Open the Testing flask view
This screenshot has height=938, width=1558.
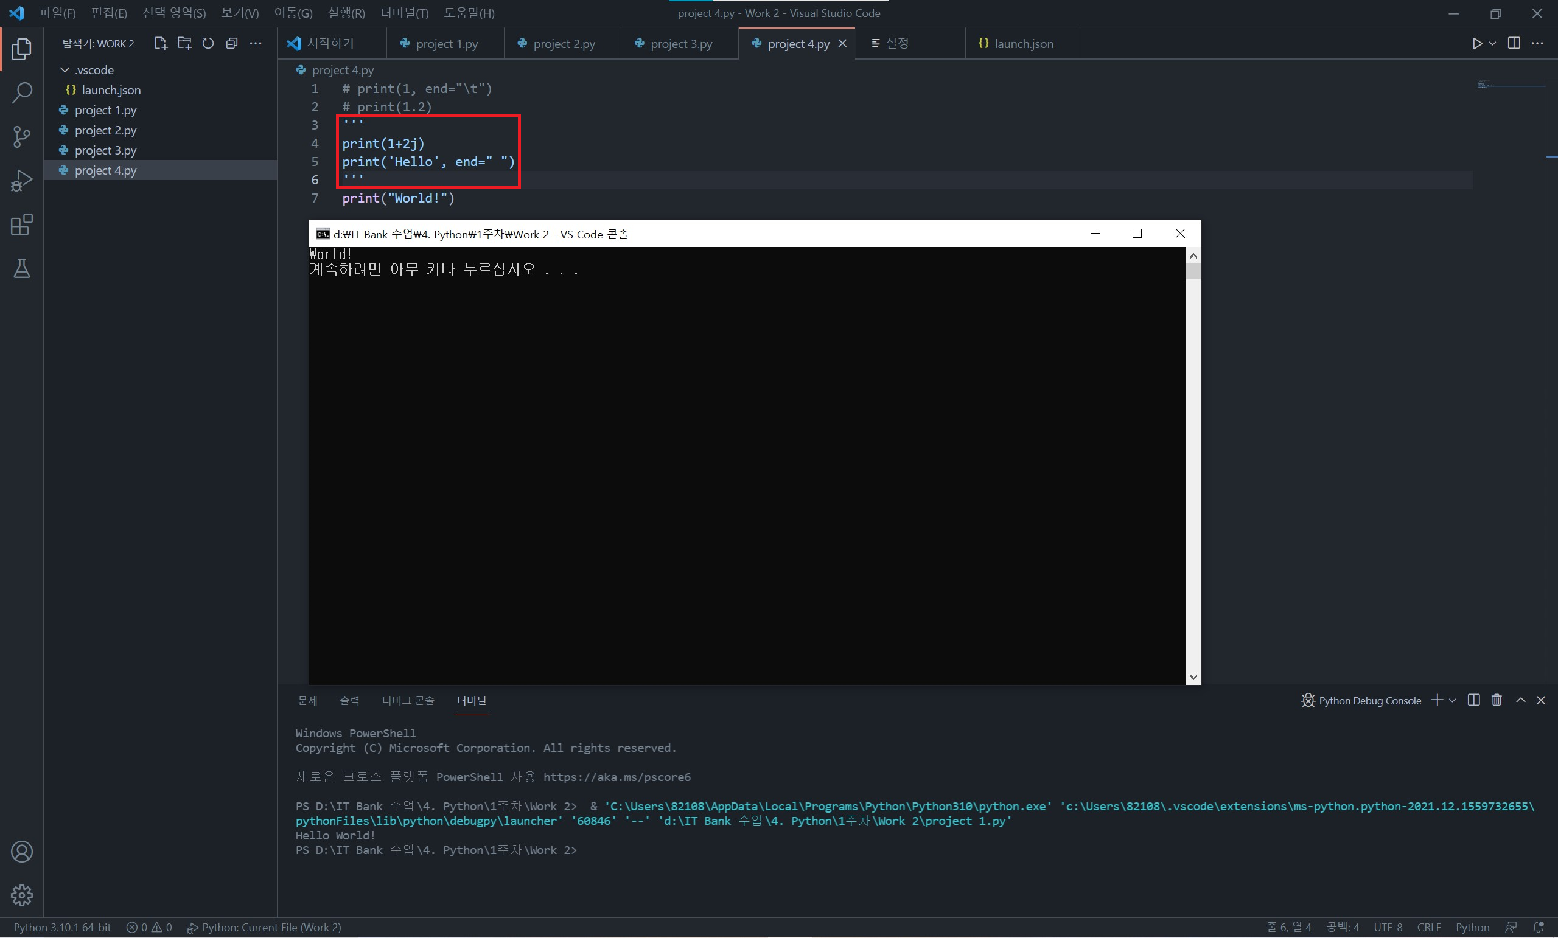click(21, 269)
